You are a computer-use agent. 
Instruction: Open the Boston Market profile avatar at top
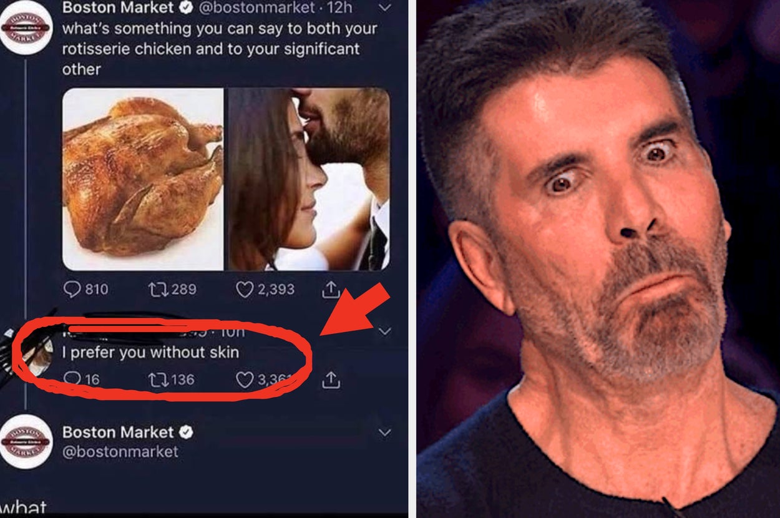[x=26, y=27]
